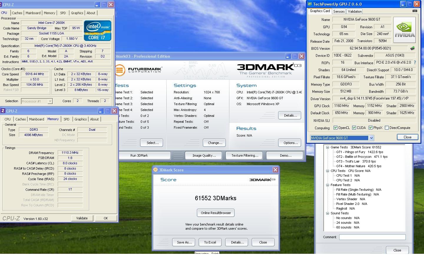Select GT1 - Wings of Fury result row
The height and width of the screenshot is (265, 424).
pos(360,152)
